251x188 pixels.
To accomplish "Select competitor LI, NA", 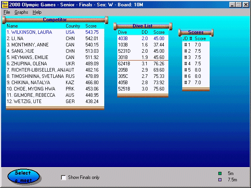I will point(55,39).
